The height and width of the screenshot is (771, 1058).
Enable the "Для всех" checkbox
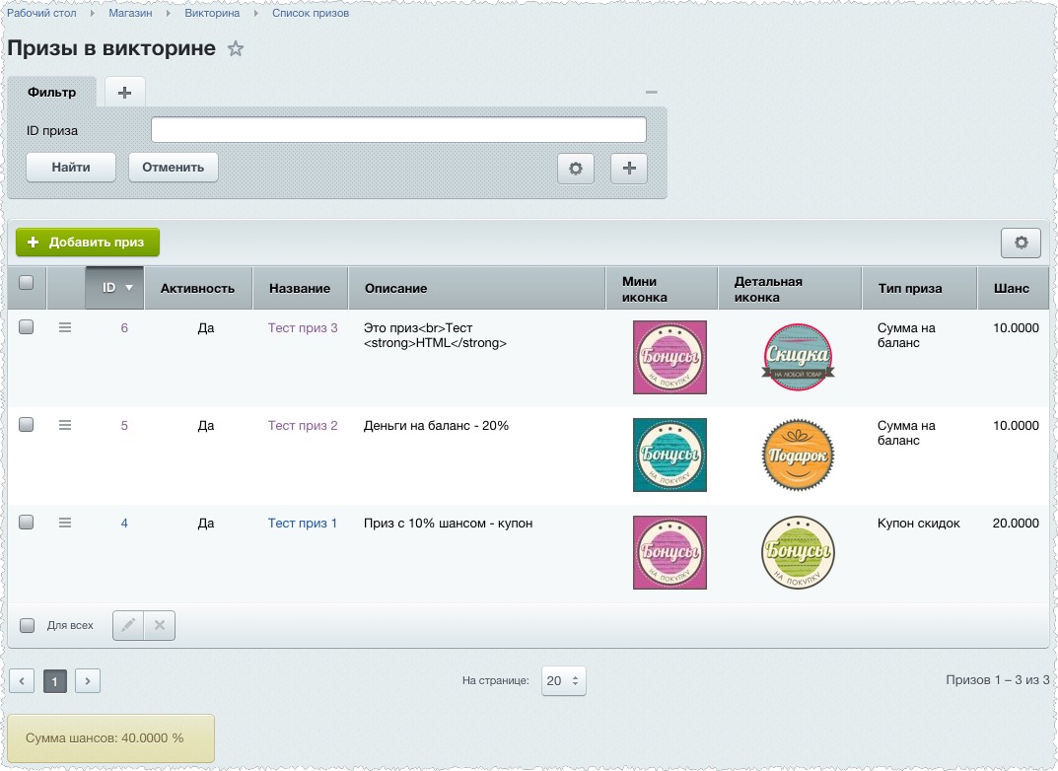pos(28,625)
